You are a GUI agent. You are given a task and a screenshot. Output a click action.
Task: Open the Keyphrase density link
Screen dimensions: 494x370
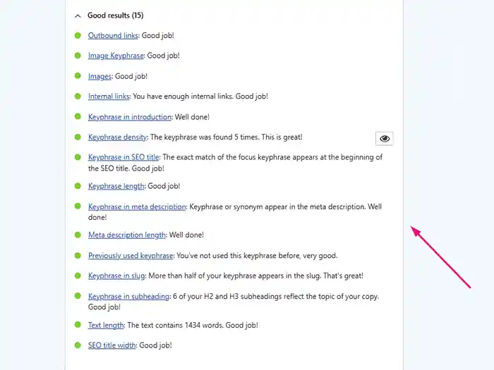point(118,137)
